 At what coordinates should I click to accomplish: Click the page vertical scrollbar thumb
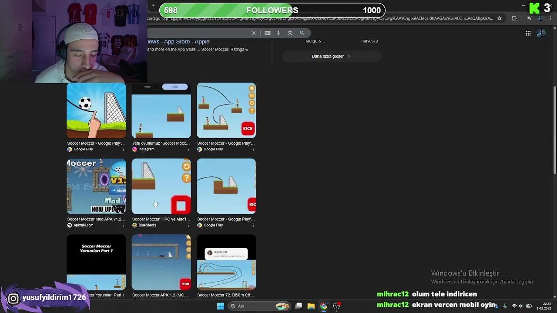[554, 130]
